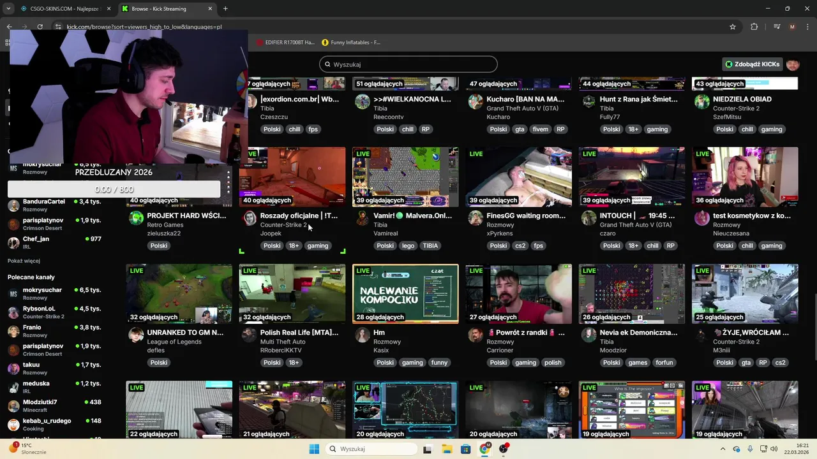Expand followed channels with Pokaż więcej
The height and width of the screenshot is (459, 817).
coord(24,261)
